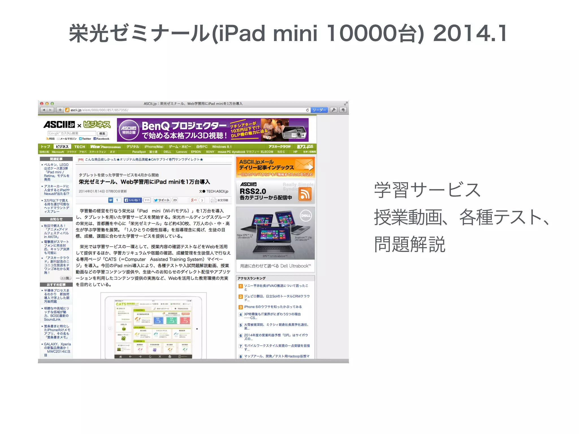The image size is (579, 434).
Task: Click the 本文印刷 print icon
Action: click(219, 200)
